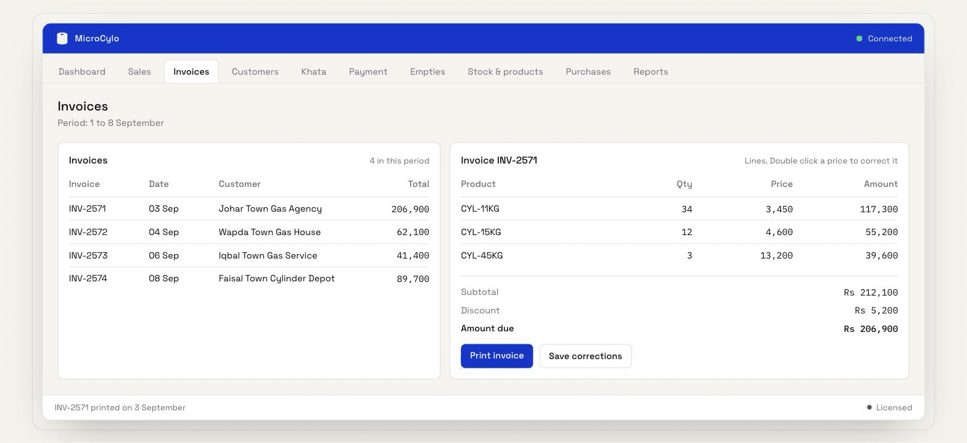Click the 13,200 price cell

[x=776, y=255]
